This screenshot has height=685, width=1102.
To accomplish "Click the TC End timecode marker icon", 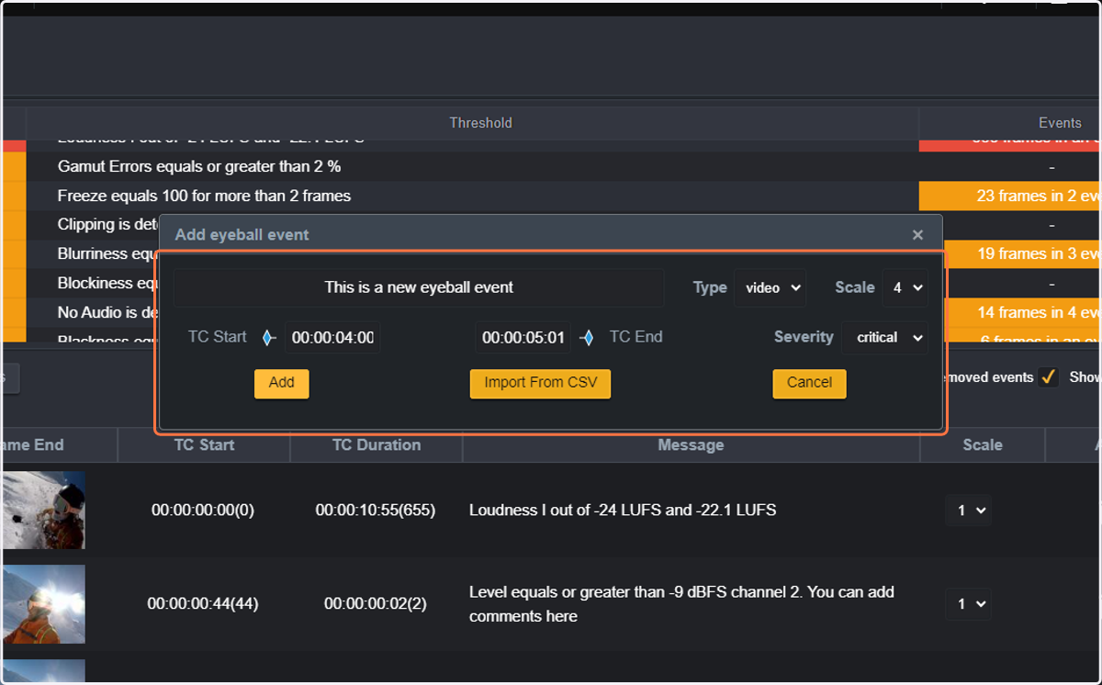I will pyautogui.click(x=586, y=338).
